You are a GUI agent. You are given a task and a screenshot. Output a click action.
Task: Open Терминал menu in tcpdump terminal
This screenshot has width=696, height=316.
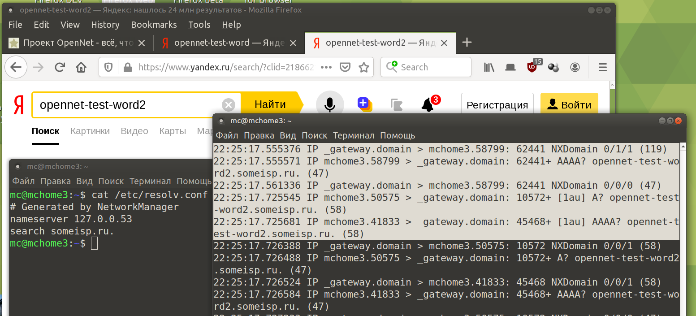click(x=354, y=135)
